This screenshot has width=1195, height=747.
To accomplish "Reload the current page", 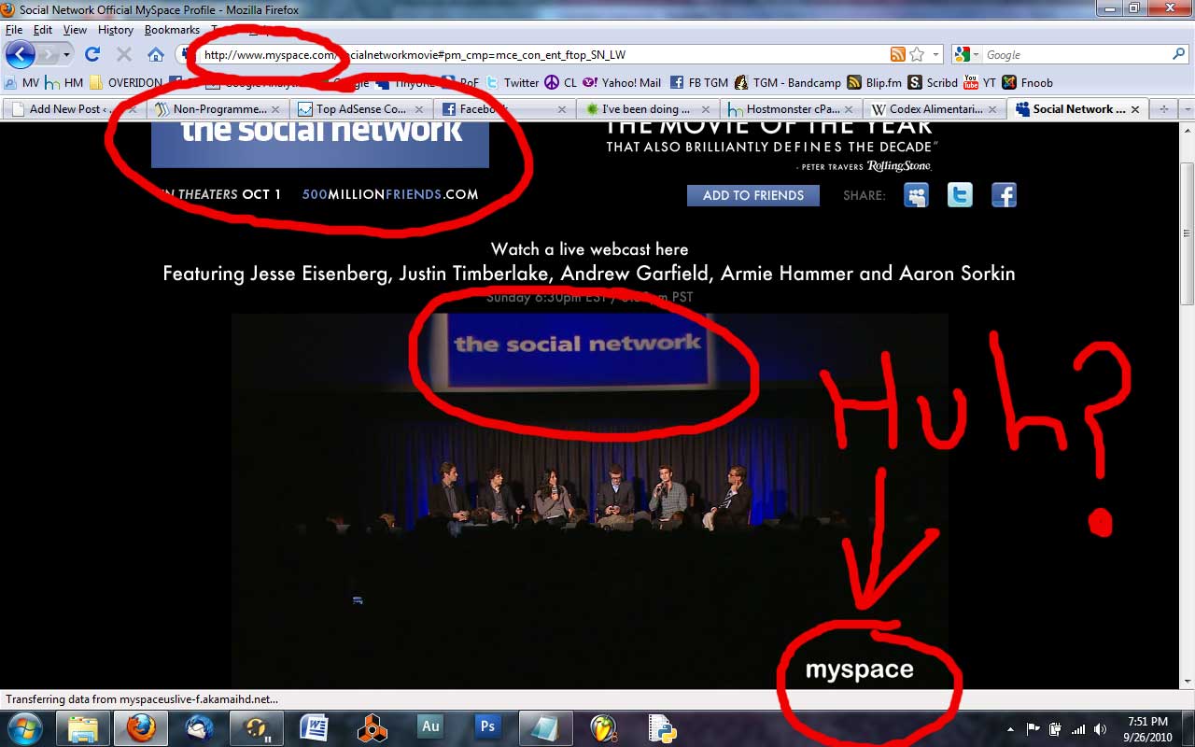I will pos(92,54).
